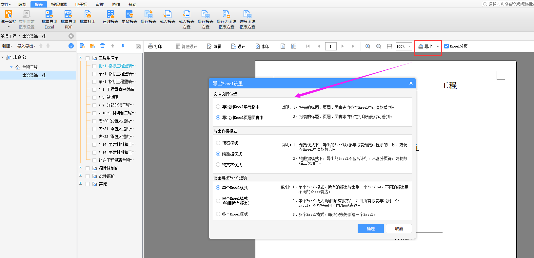The width and height of the screenshot is (534, 258).
Task: Expand the 其他 tree node
Action: [x=81, y=183]
